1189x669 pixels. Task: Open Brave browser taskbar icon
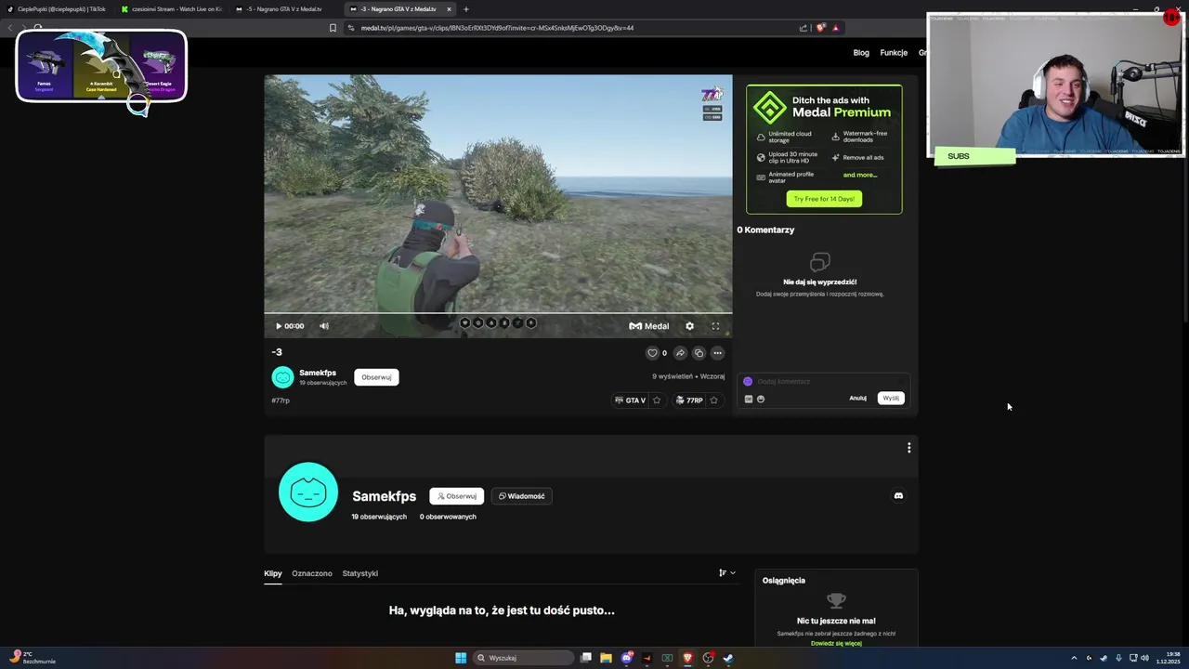click(687, 658)
